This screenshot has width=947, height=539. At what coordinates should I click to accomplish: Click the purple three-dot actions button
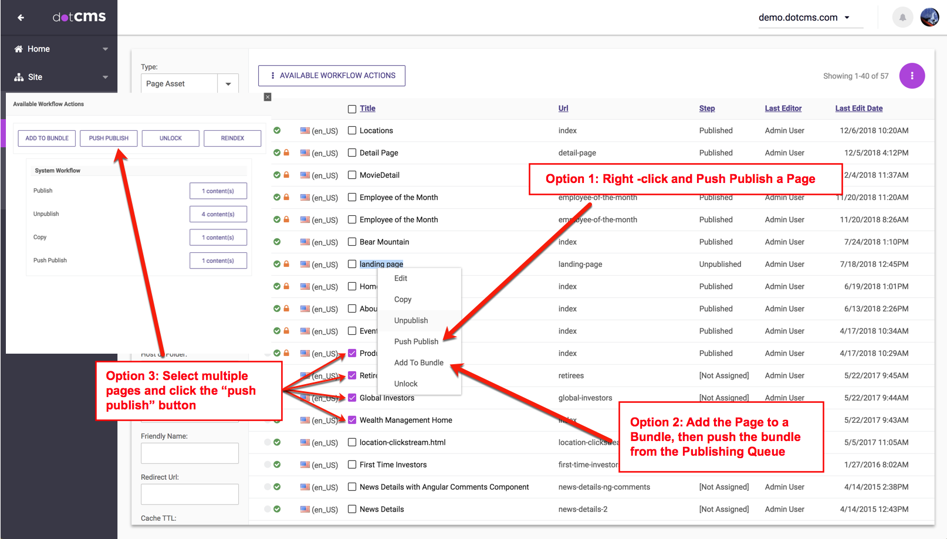coord(912,76)
